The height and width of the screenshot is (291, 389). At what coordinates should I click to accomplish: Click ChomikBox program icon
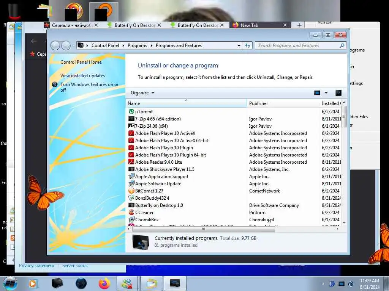(x=131, y=219)
